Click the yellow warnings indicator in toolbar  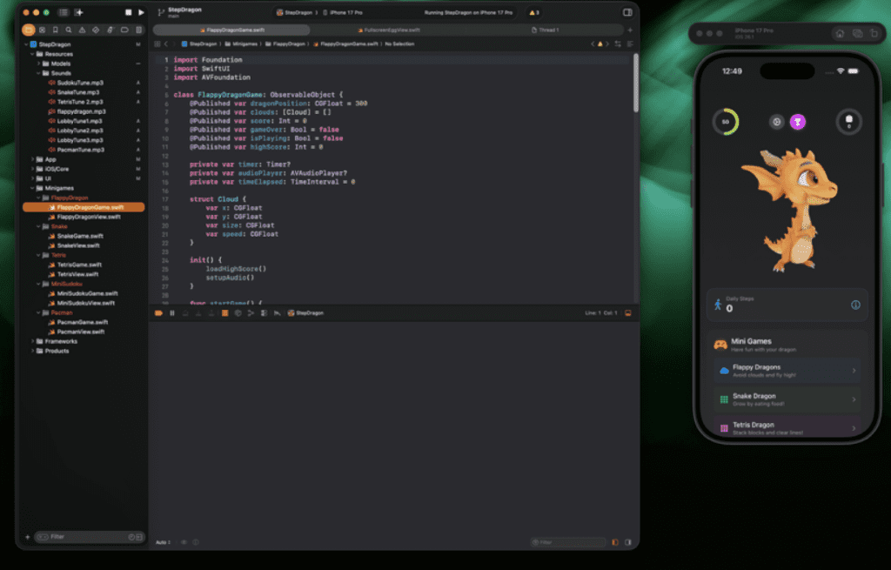tap(533, 13)
